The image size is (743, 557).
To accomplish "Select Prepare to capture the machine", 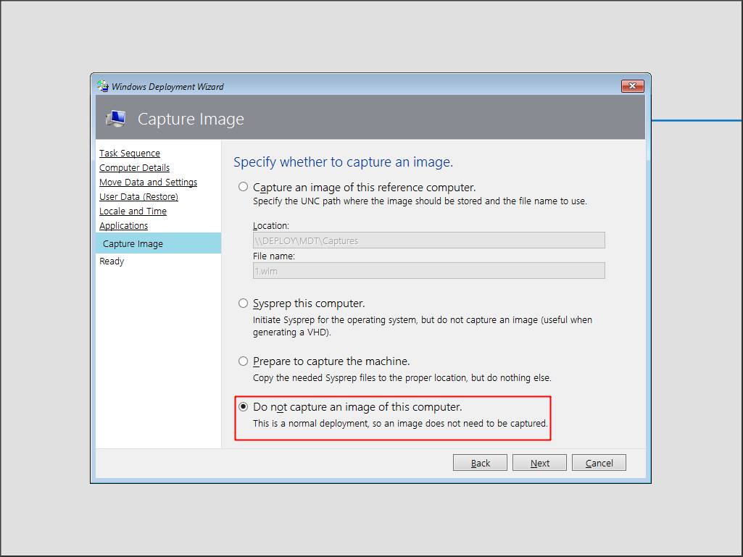I will tap(244, 361).
